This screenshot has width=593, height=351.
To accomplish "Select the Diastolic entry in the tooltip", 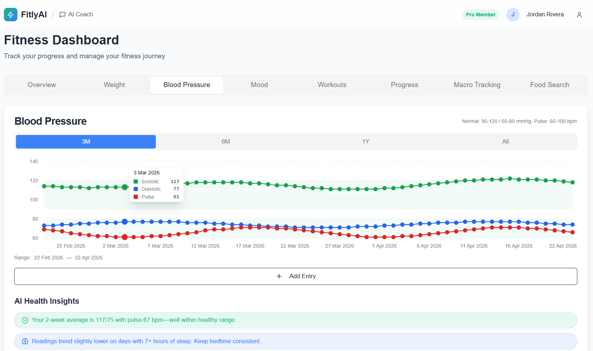I will click(151, 189).
